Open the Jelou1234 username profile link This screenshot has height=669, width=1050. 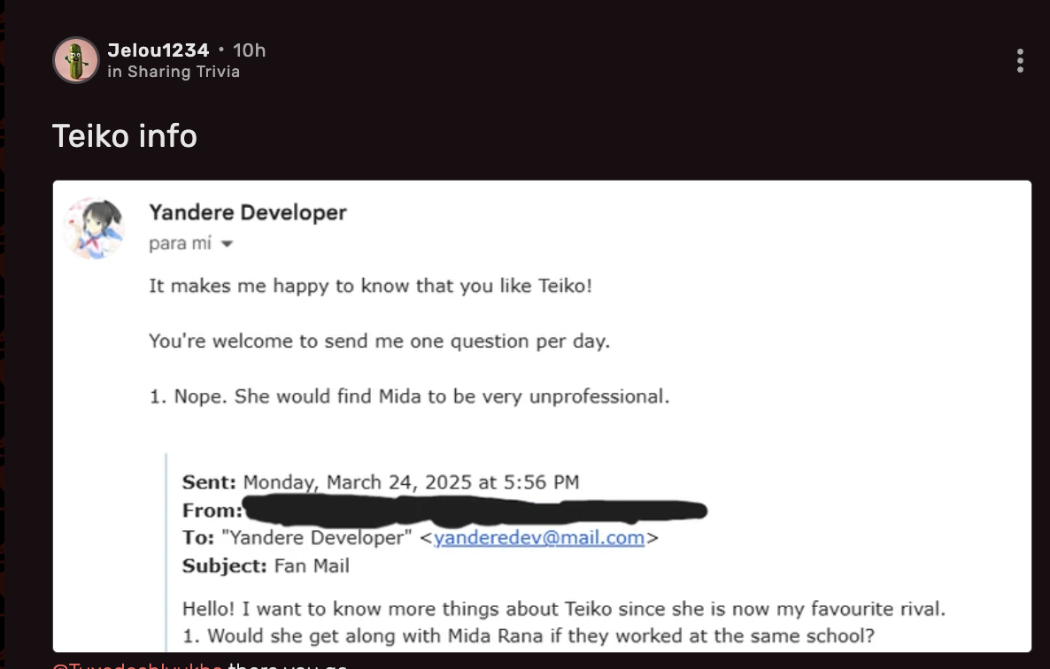pyautogui.click(x=158, y=50)
